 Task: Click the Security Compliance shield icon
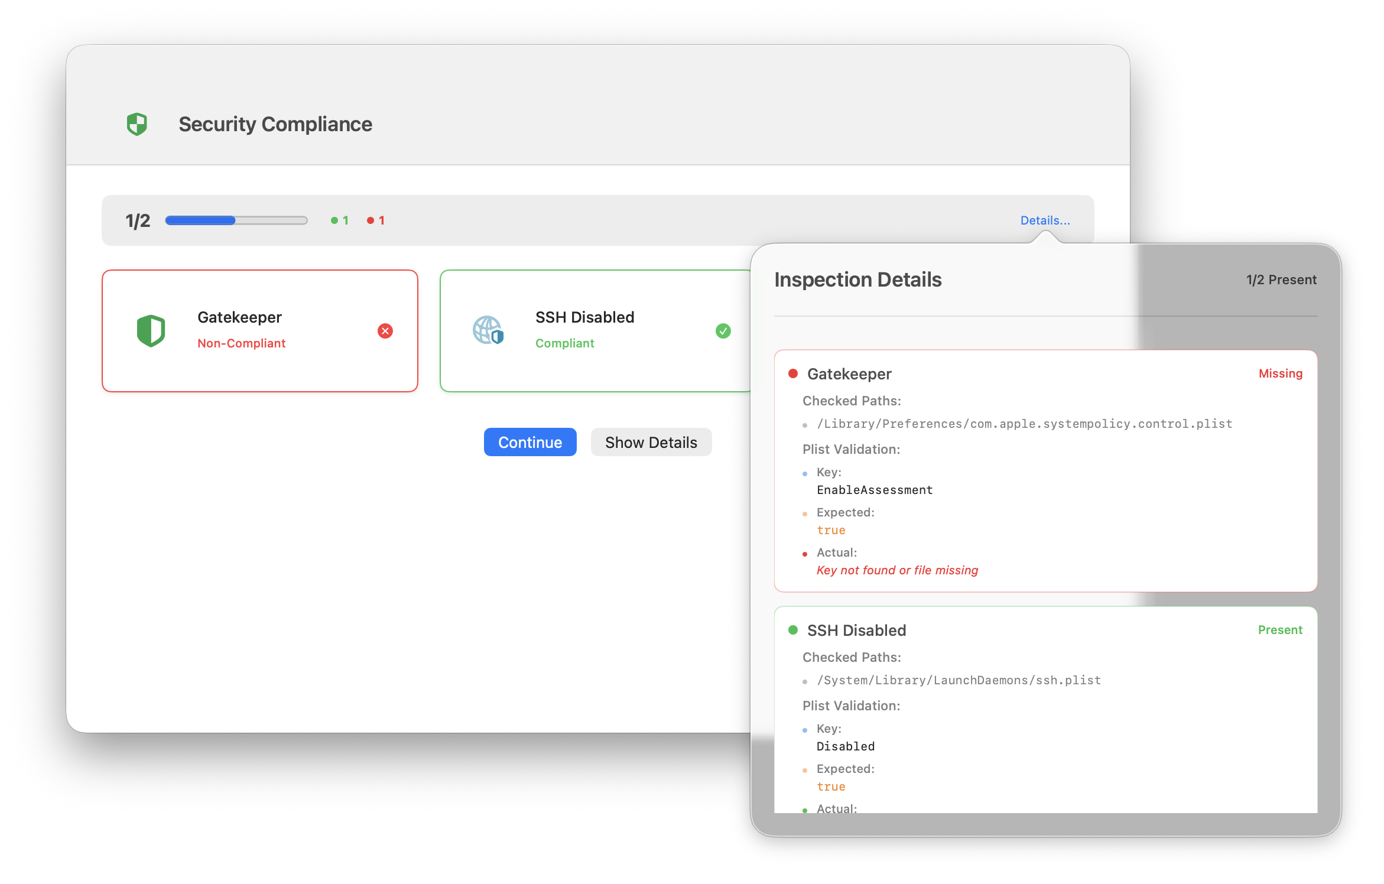point(137,124)
